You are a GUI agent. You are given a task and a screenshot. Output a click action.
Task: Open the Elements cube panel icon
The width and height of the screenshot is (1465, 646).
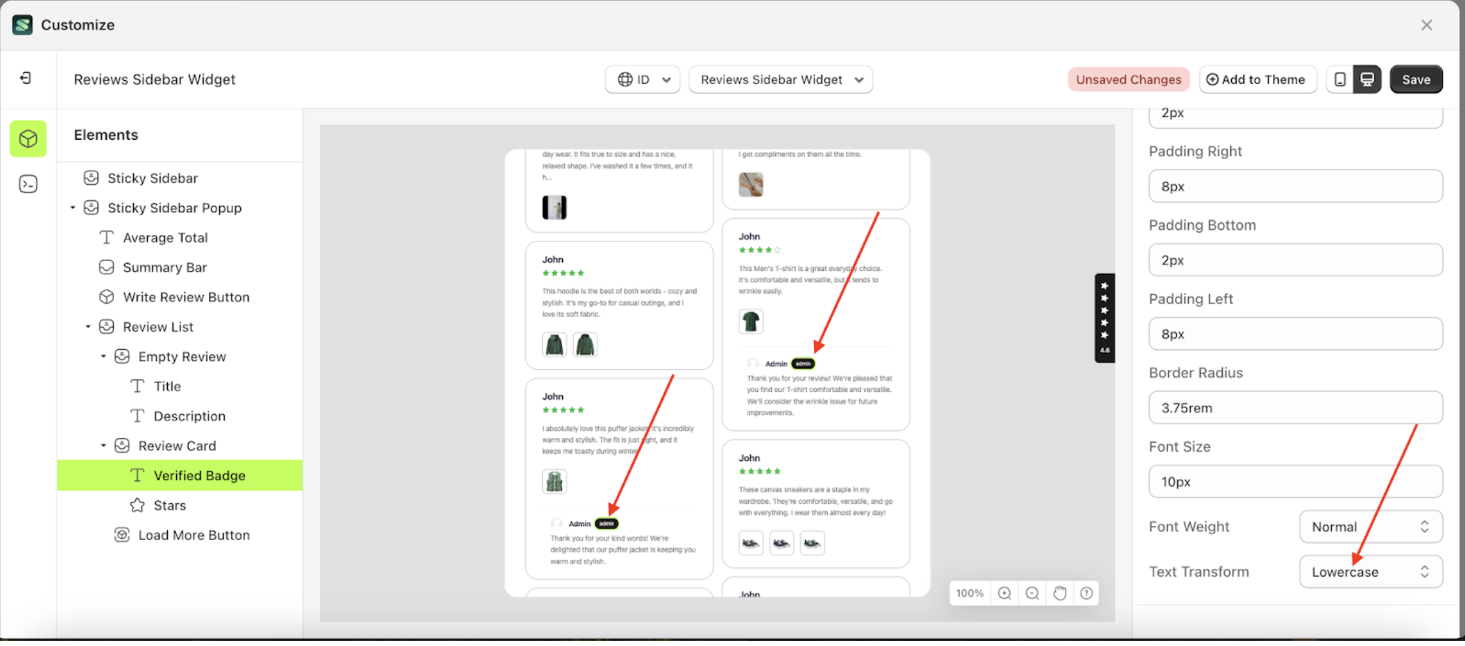click(x=28, y=138)
